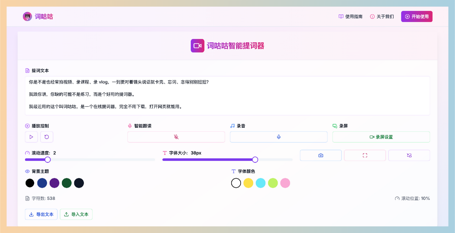
Task: Click the play icon under 播放控制
Action: pos(31,137)
